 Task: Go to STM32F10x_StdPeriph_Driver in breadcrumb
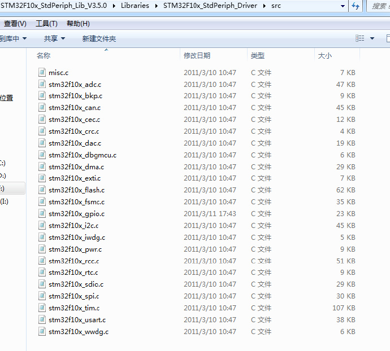pyautogui.click(x=210, y=6)
